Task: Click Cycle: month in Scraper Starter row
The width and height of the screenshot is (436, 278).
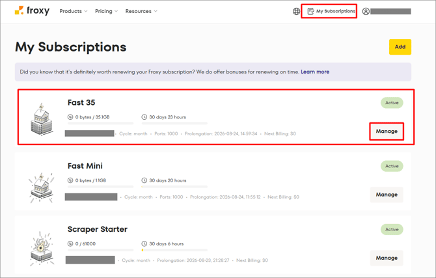Action: pyautogui.click(x=136, y=260)
